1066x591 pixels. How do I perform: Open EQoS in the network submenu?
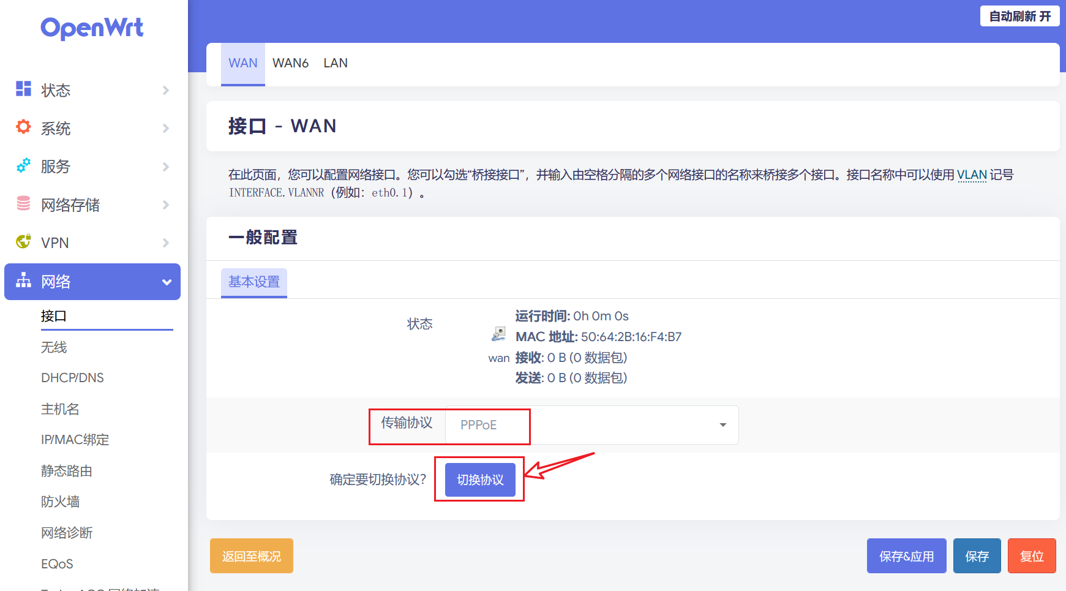click(57, 564)
